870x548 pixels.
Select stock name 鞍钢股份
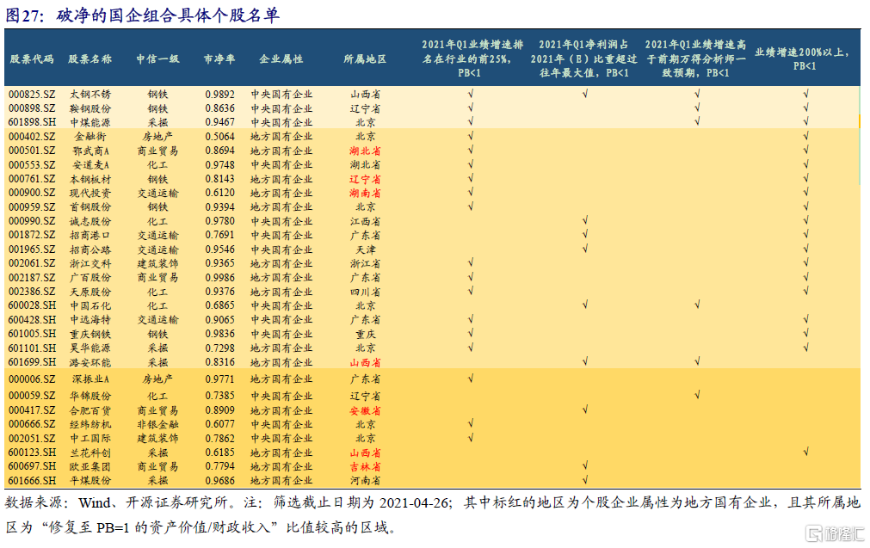pyautogui.click(x=89, y=108)
